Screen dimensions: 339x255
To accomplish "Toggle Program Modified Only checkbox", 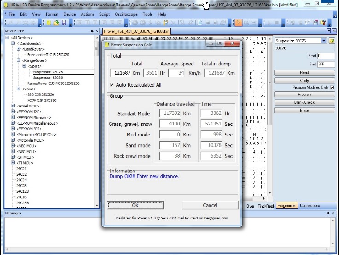I will pos(332,88).
